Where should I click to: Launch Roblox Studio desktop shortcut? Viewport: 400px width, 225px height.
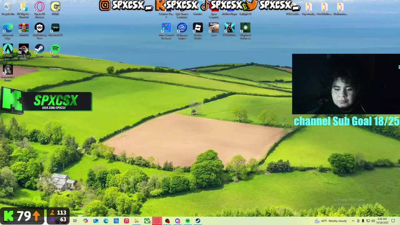click(x=198, y=31)
